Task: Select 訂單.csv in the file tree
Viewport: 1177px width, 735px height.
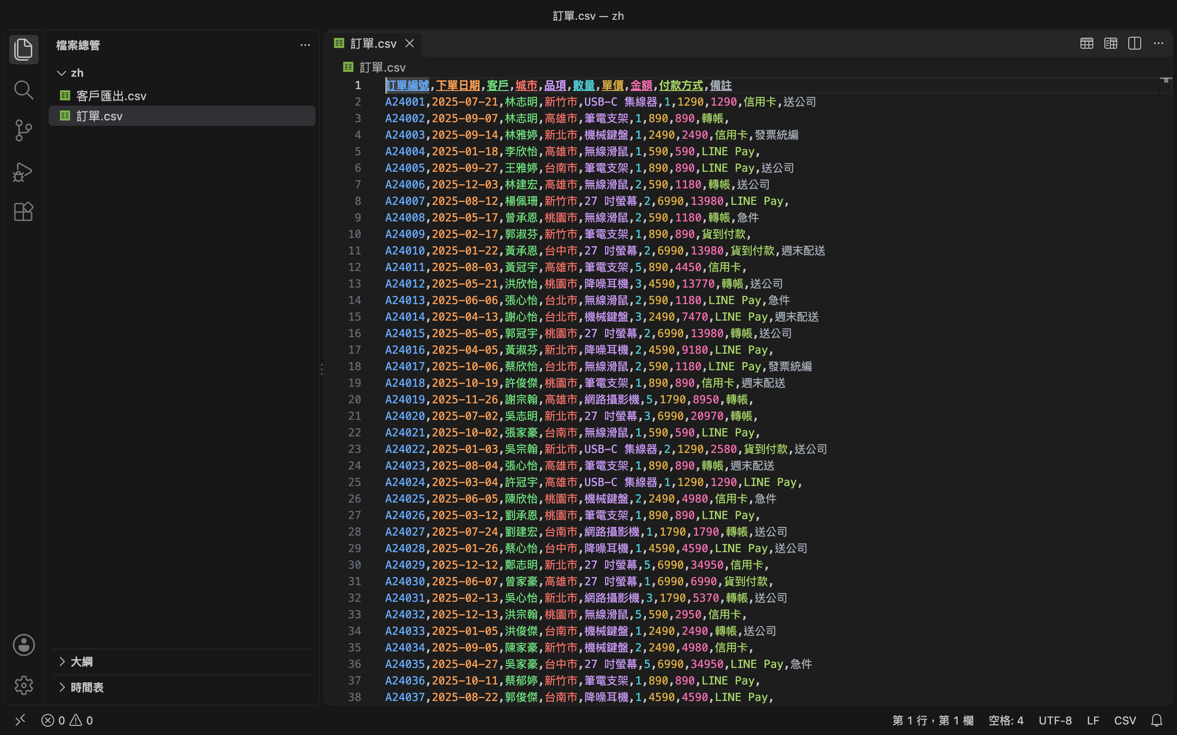Action: [x=182, y=116]
